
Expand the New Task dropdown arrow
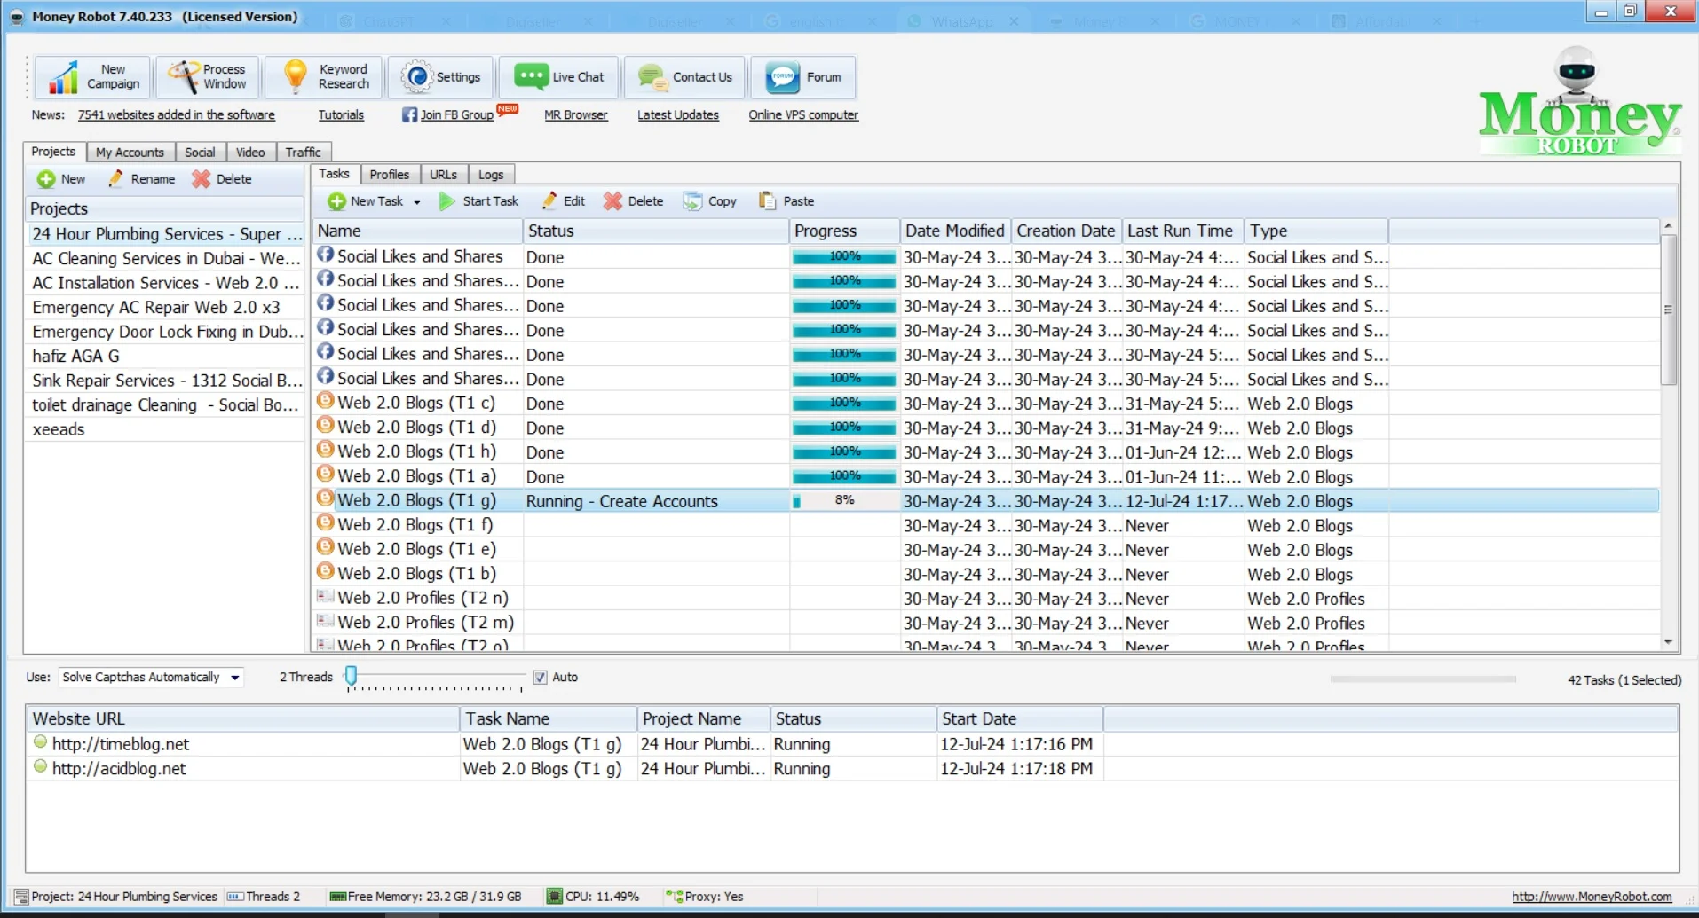pos(417,202)
